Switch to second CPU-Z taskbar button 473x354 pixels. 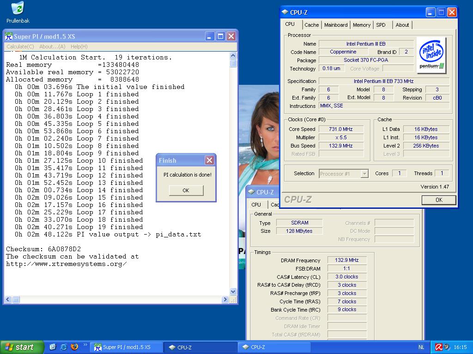274,347
